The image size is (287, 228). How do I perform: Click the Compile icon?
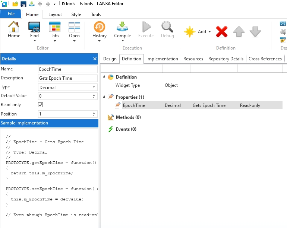point(122,27)
